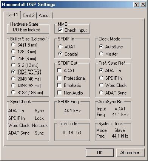The height and width of the screenshot is (161, 148).
Task: Click the SPDIF Freq. 44.1 kHz value
Action: (72, 111)
